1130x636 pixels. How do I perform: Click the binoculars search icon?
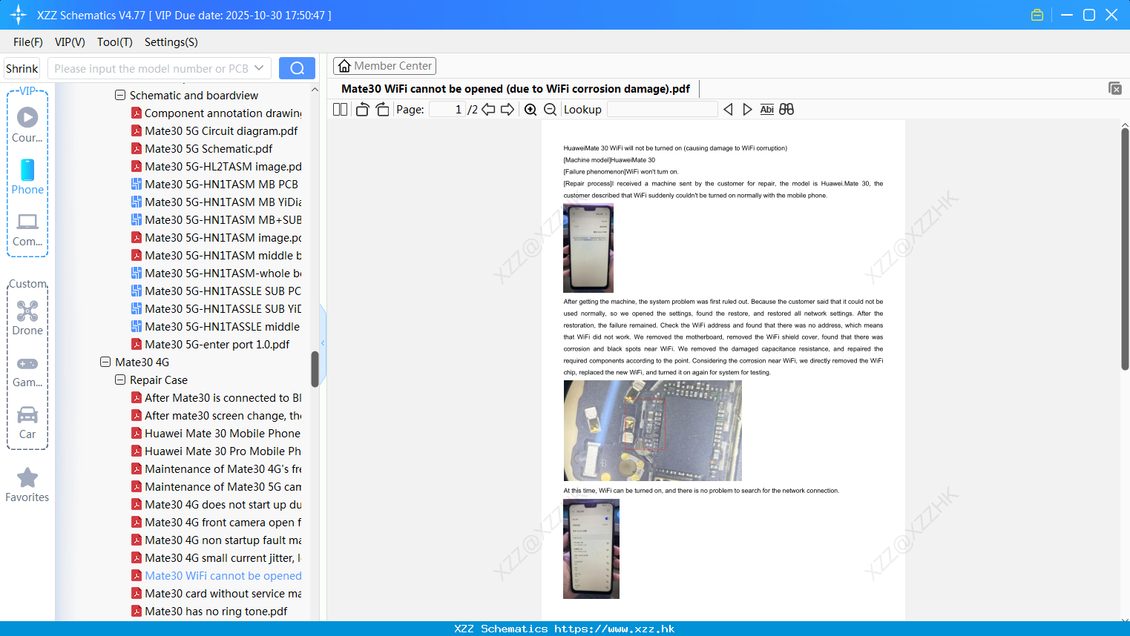[x=786, y=110]
